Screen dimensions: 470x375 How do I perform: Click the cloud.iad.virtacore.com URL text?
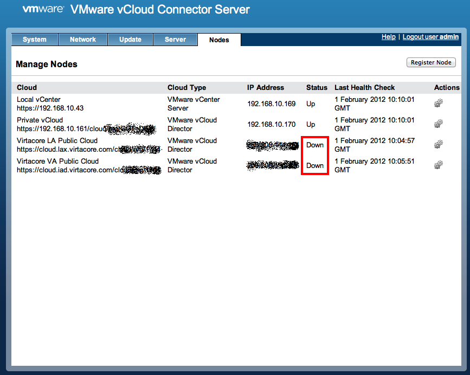pyautogui.click(x=89, y=170)
